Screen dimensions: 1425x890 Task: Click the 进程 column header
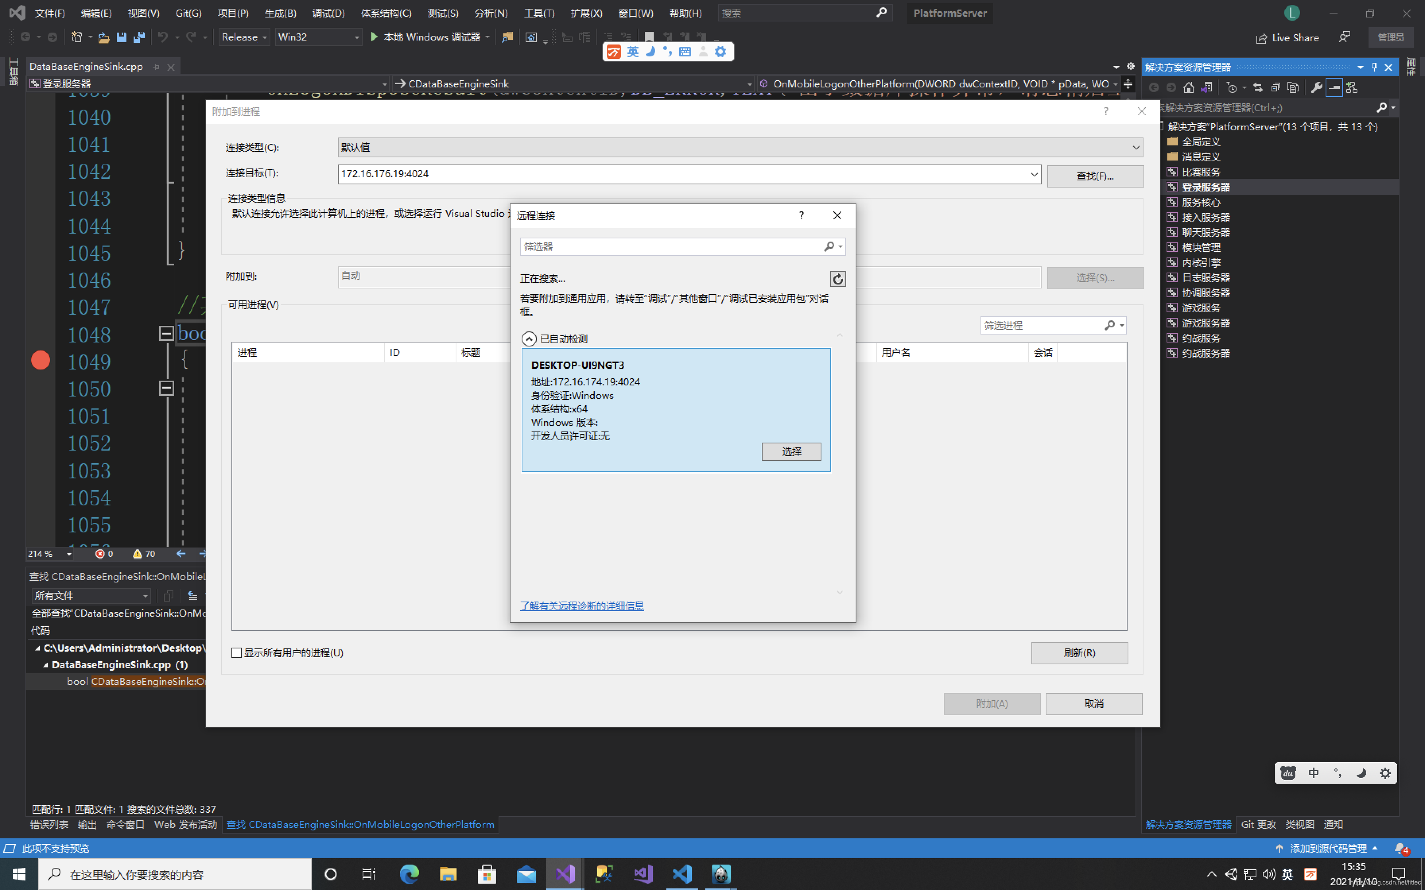point(308,352)
